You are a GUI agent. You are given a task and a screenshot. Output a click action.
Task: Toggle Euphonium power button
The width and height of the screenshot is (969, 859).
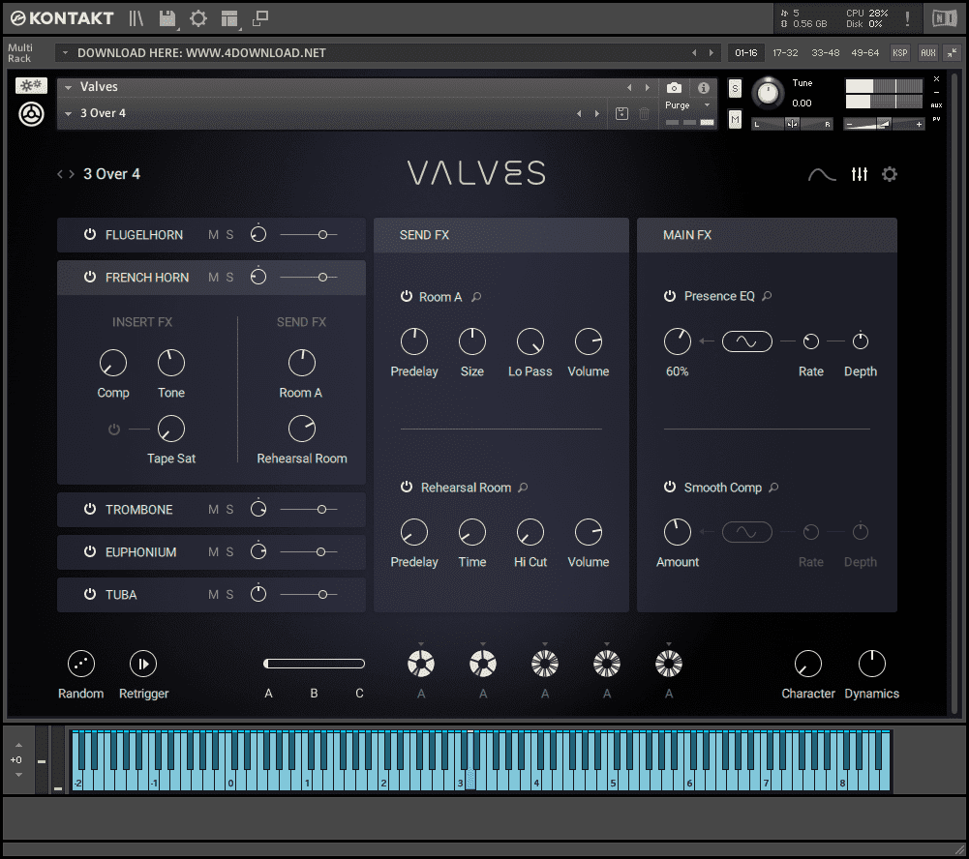(x=90, y=552)
